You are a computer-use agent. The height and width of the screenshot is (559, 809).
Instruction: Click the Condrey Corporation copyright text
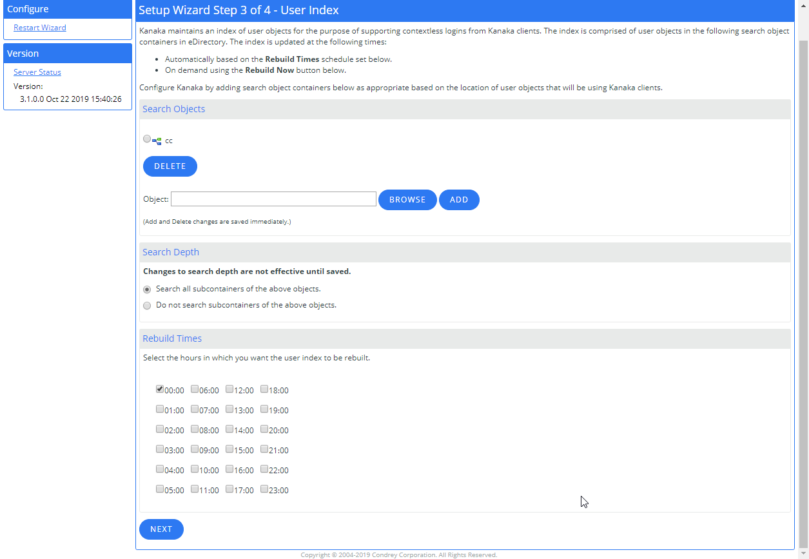coord(399,554)
